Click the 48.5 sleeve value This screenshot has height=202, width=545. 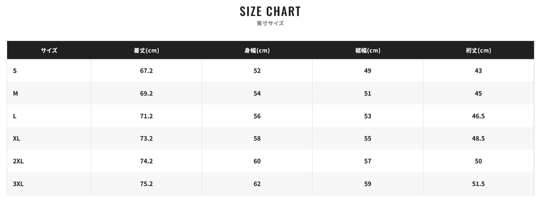(478, 139)
